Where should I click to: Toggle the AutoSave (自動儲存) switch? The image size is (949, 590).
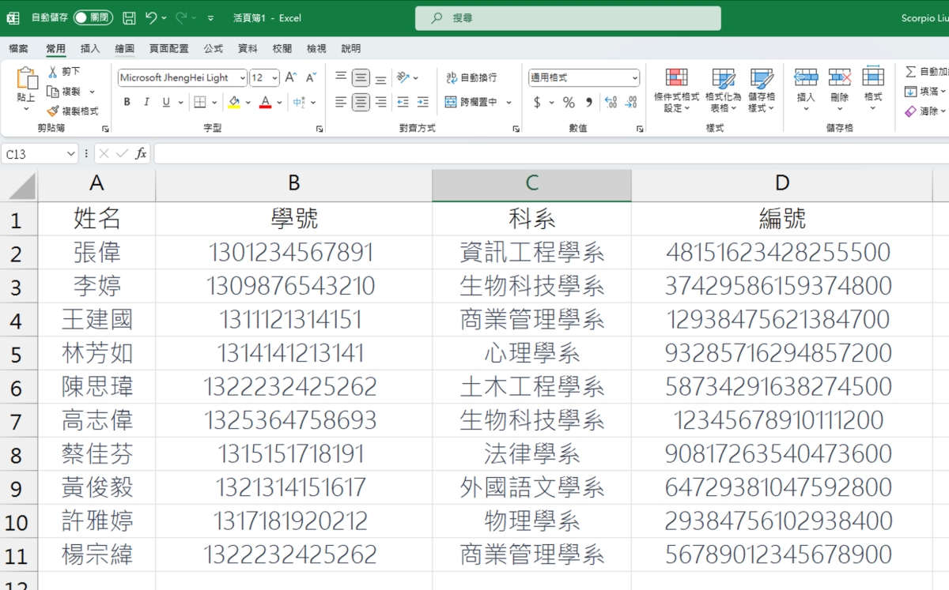[93, 18]
